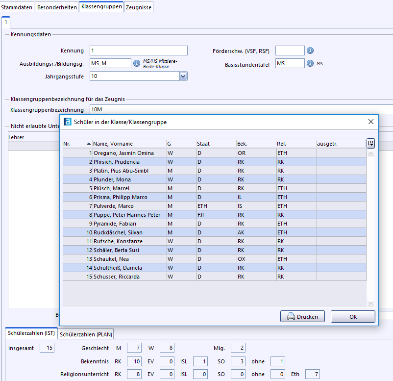This screenshot has height=381, width=393.
Task: Sort by Nr. column header
Action: (77, 144)
